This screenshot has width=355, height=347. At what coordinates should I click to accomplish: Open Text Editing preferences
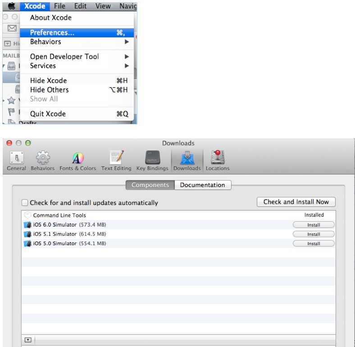116,161
